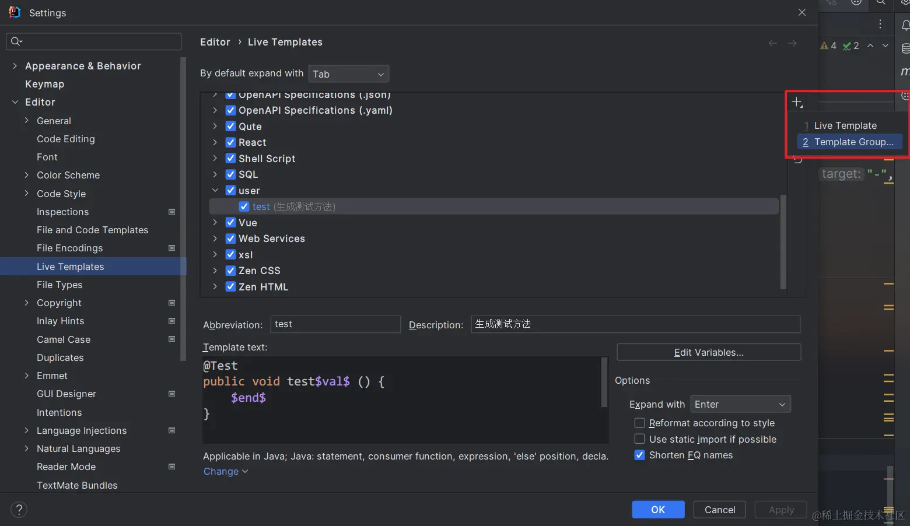Uncheck the SQL template group
The height and width of the screenshot is (526, 910).
(x=231, y=174)
